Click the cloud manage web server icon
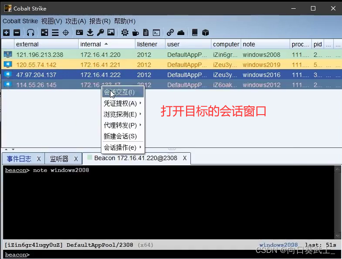The image size is (342, 259). tap(181, 33)
